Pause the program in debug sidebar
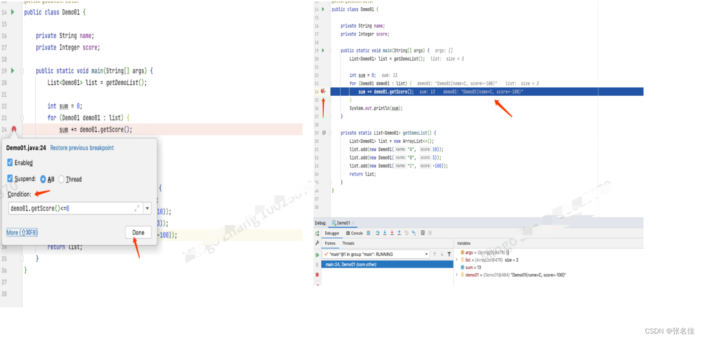Screen dimensions: 702x339 [317, 265]
